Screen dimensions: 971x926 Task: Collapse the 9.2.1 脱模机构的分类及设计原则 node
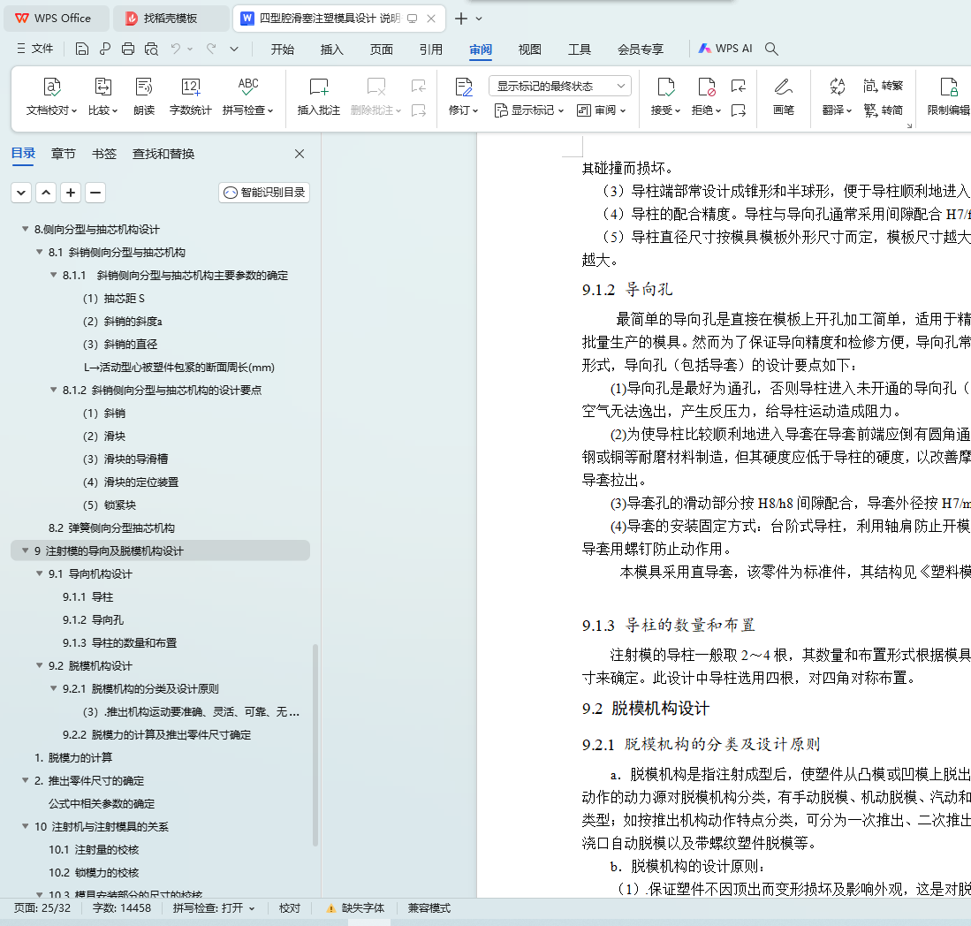[x=54, y=688]
